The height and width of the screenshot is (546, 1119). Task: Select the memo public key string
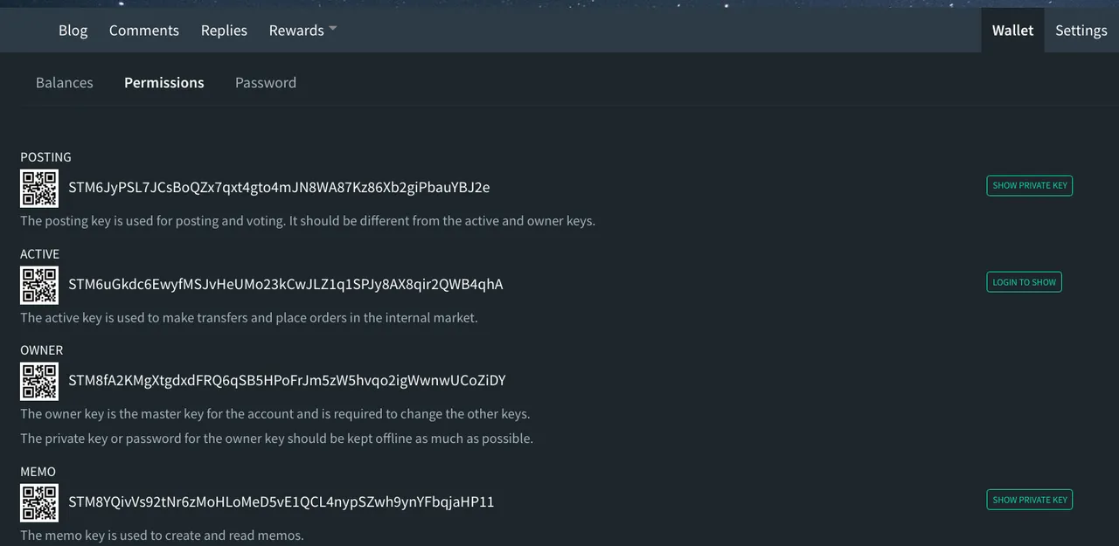tap(280, 501)
